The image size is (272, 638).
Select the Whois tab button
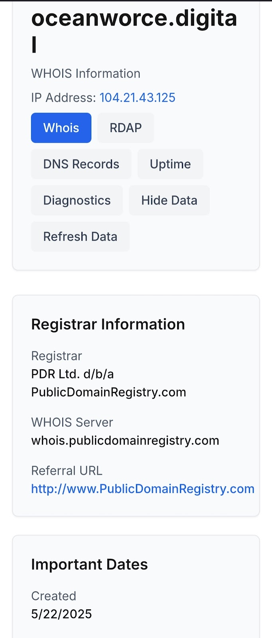pyautogui.click(x=61, y=128)
